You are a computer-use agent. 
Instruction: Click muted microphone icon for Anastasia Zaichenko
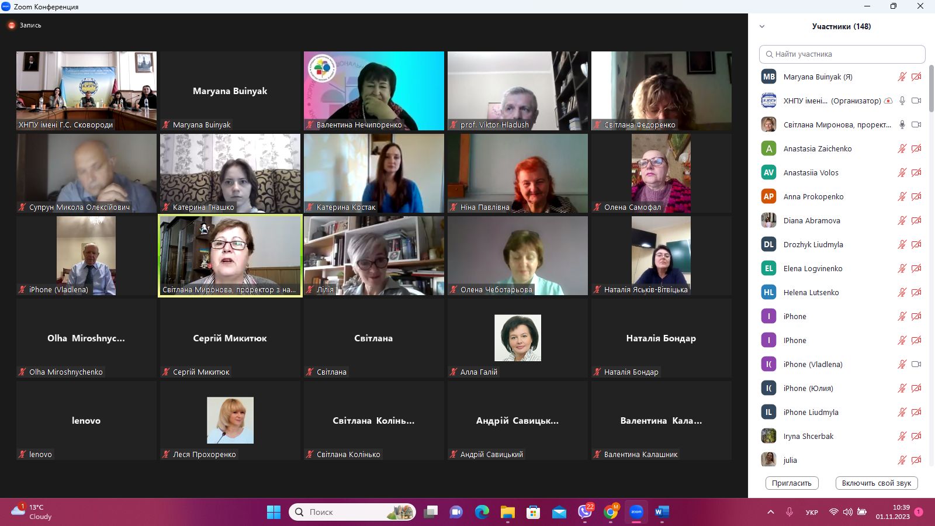click(x=902, y=148)
